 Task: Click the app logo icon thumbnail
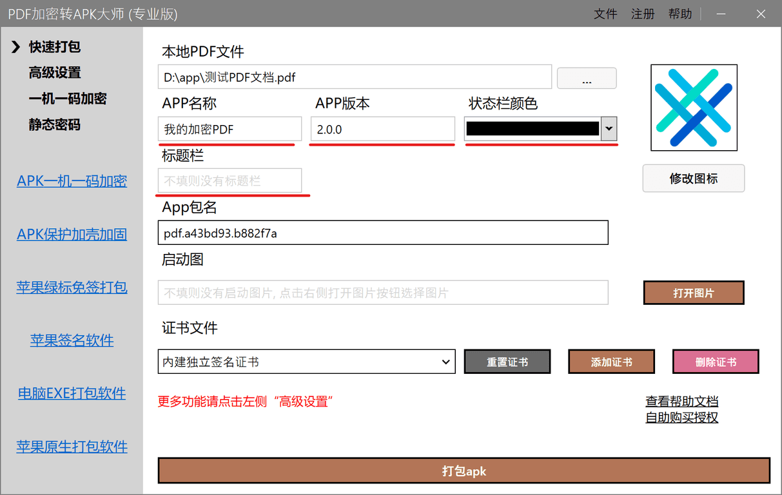click(x=694, y=107)
